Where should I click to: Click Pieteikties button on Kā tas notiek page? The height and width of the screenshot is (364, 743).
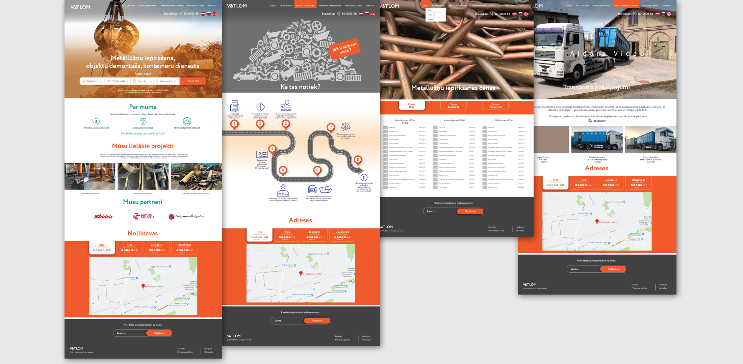pos(317,321)
